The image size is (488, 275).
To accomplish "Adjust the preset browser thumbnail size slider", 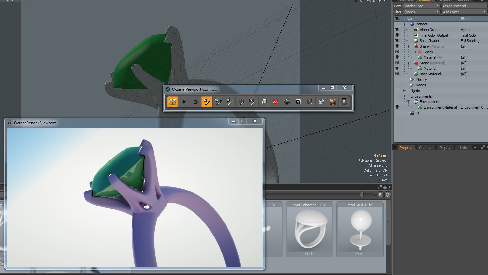I will click(362, 195).
